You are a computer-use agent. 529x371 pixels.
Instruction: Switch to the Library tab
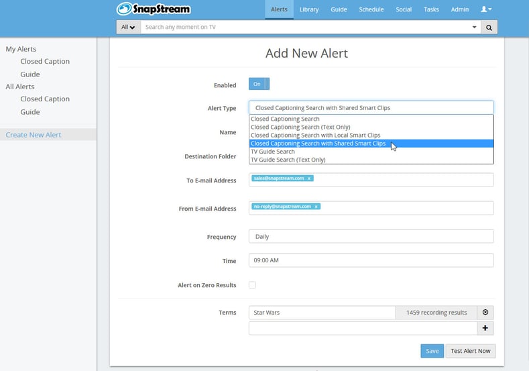pyautogui.click(x=309, y=9)
